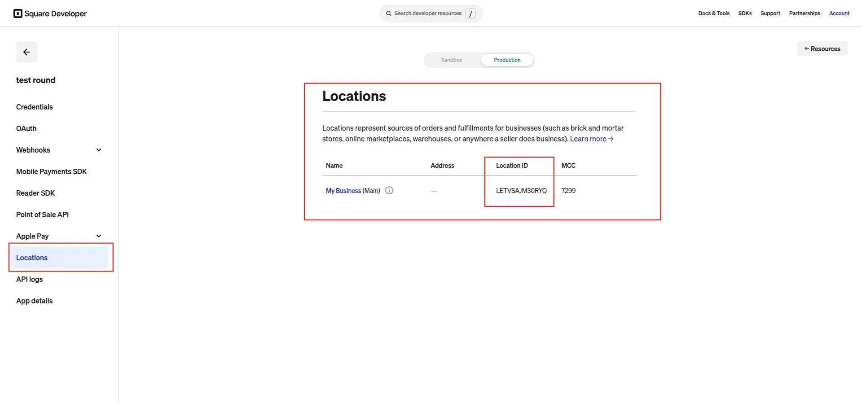
Task: Click the slash shortcut key badge
Action: coord(471,13)
